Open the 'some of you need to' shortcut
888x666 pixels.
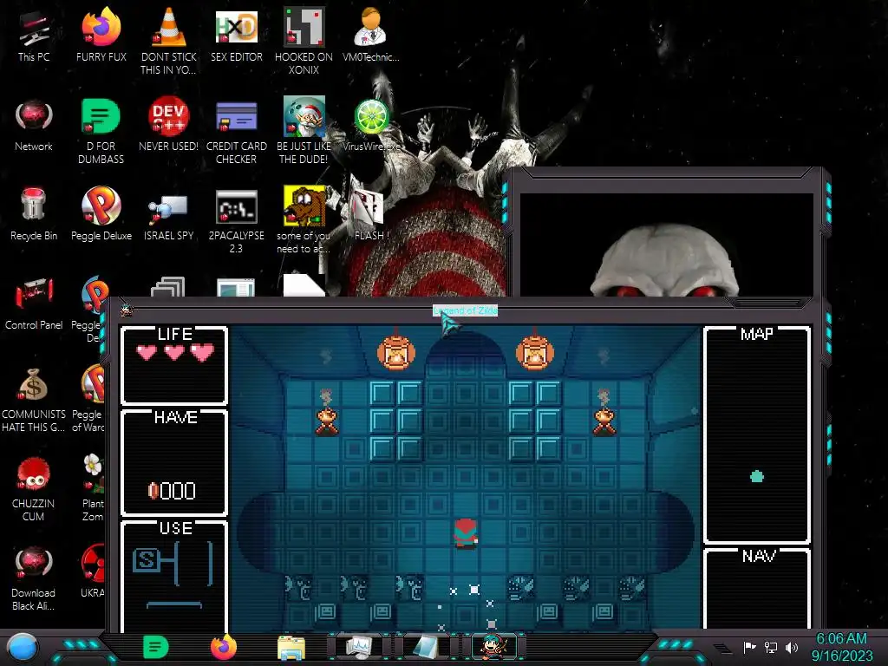coord(304,219)
